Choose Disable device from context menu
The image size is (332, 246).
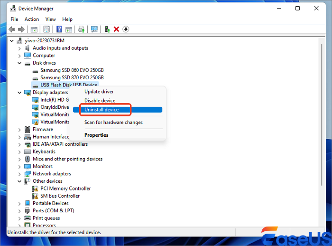click(100, 101)
